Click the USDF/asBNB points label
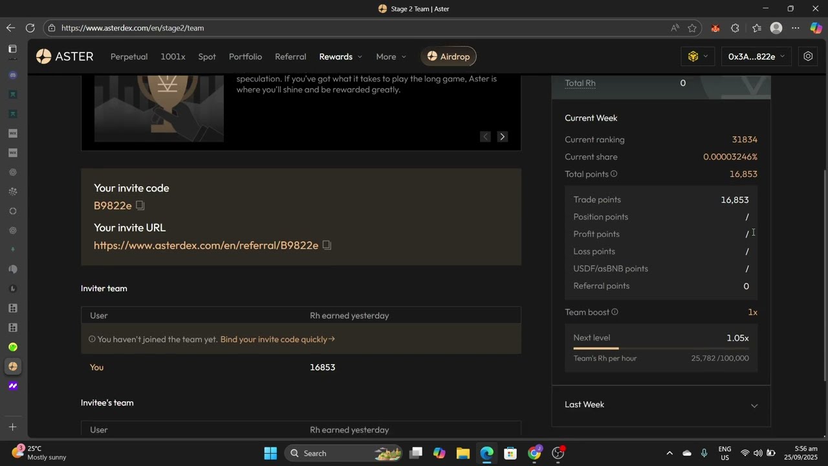This screenshot has height=466, width=828. [x=611, y=269]
